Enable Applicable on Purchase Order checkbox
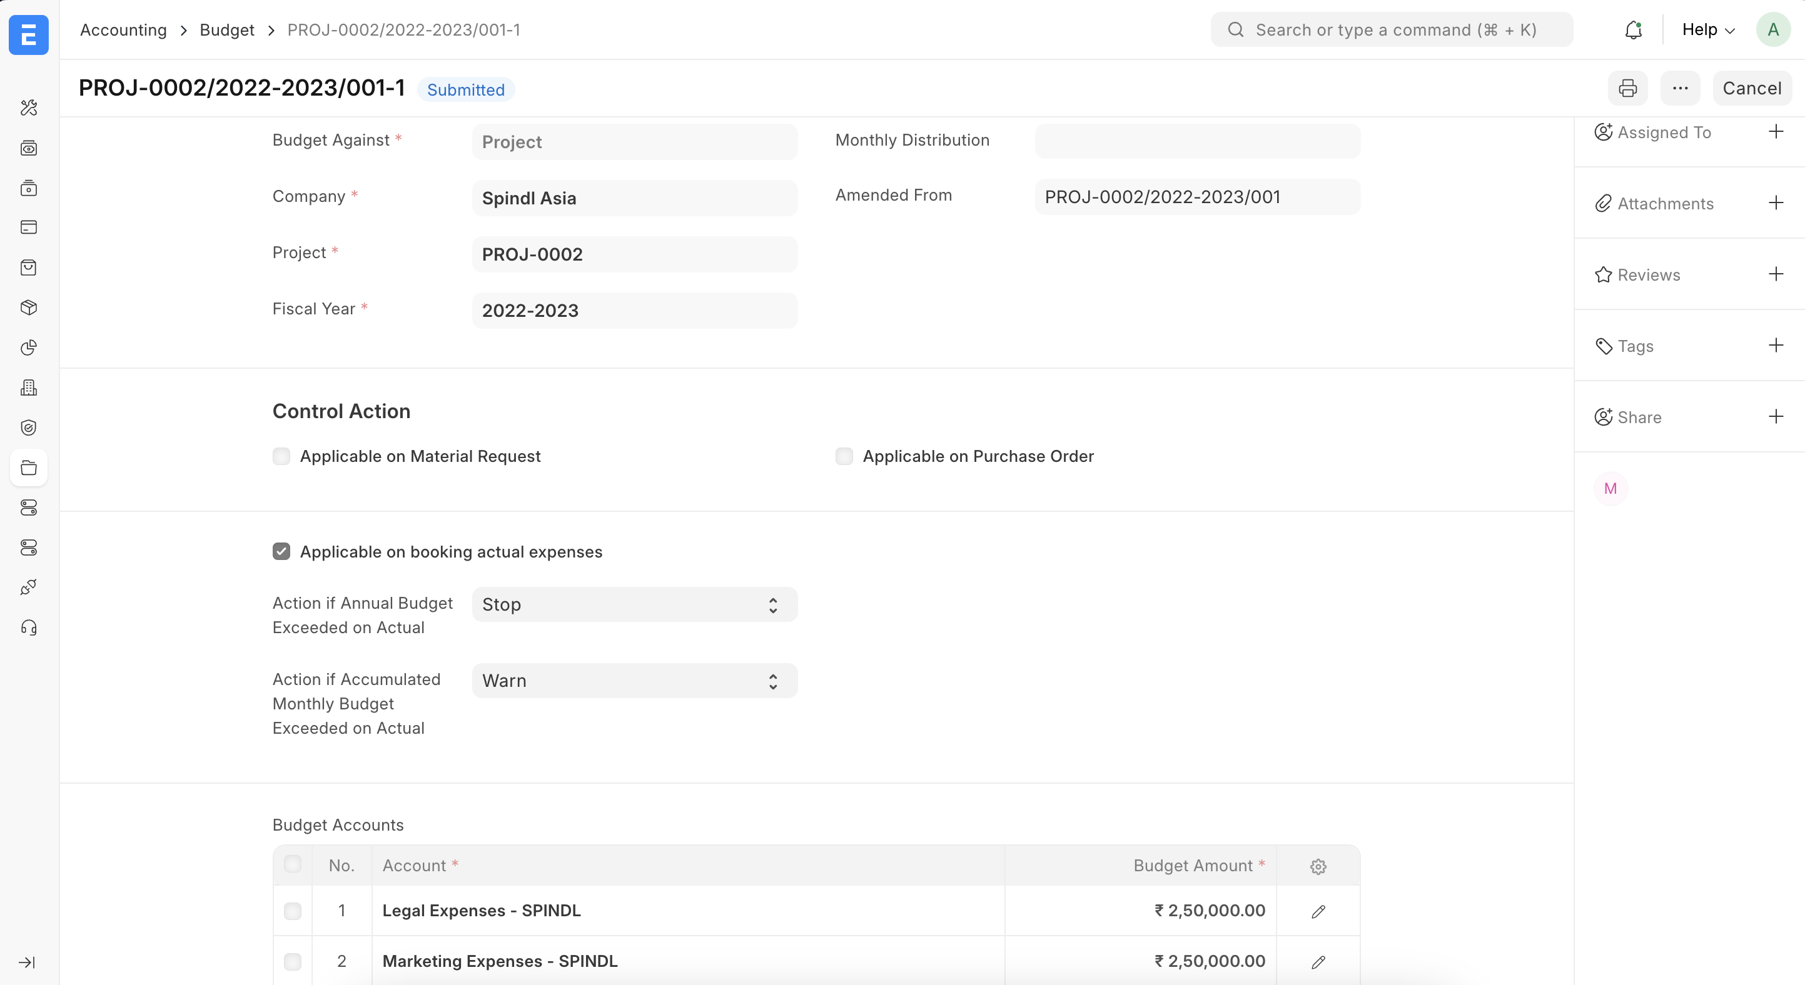1805x985 pixels. 844,456
